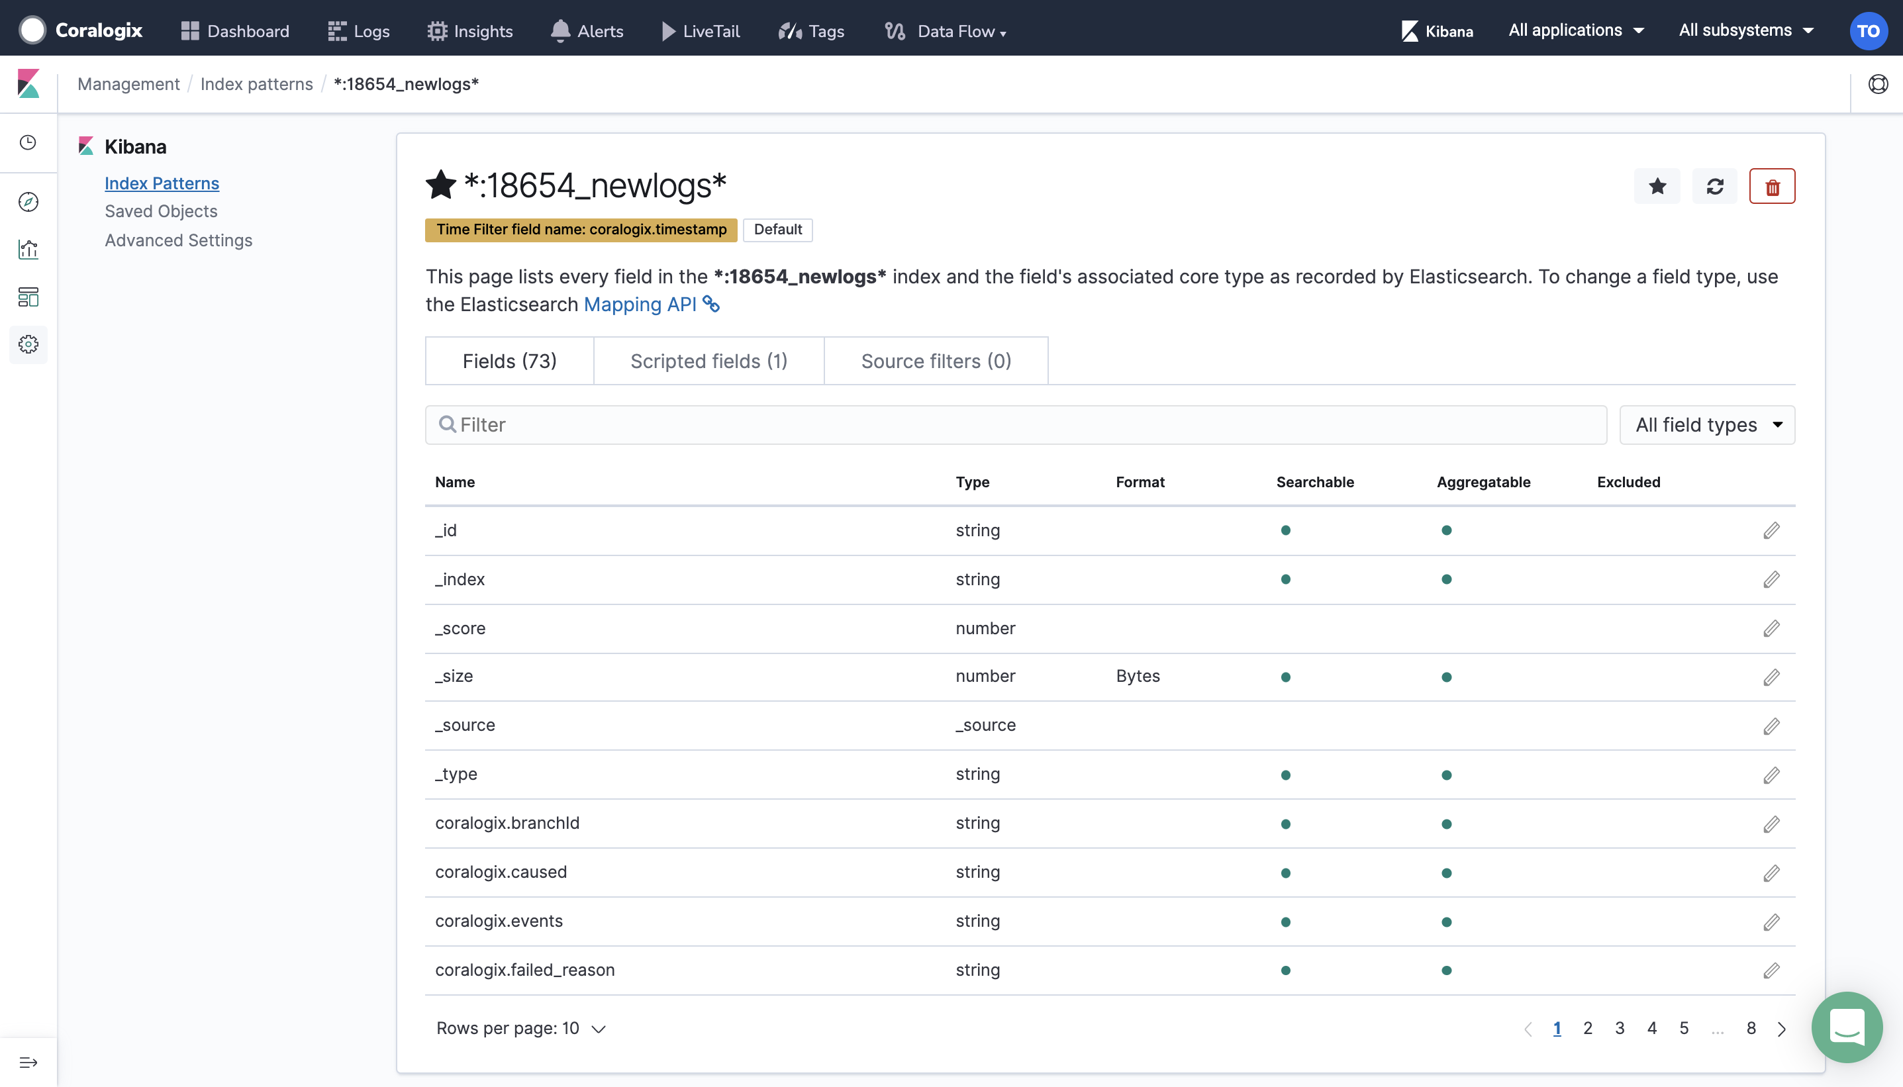
Task: Click the Management breadcrumb
Action: click(128, 83)
